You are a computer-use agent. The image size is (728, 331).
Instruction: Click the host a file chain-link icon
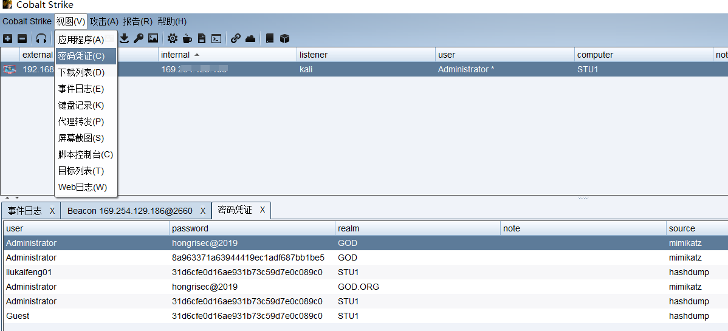pos(236,38)
